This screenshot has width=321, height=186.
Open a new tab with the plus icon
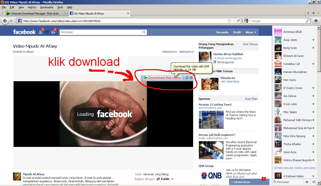pos(313,13)
